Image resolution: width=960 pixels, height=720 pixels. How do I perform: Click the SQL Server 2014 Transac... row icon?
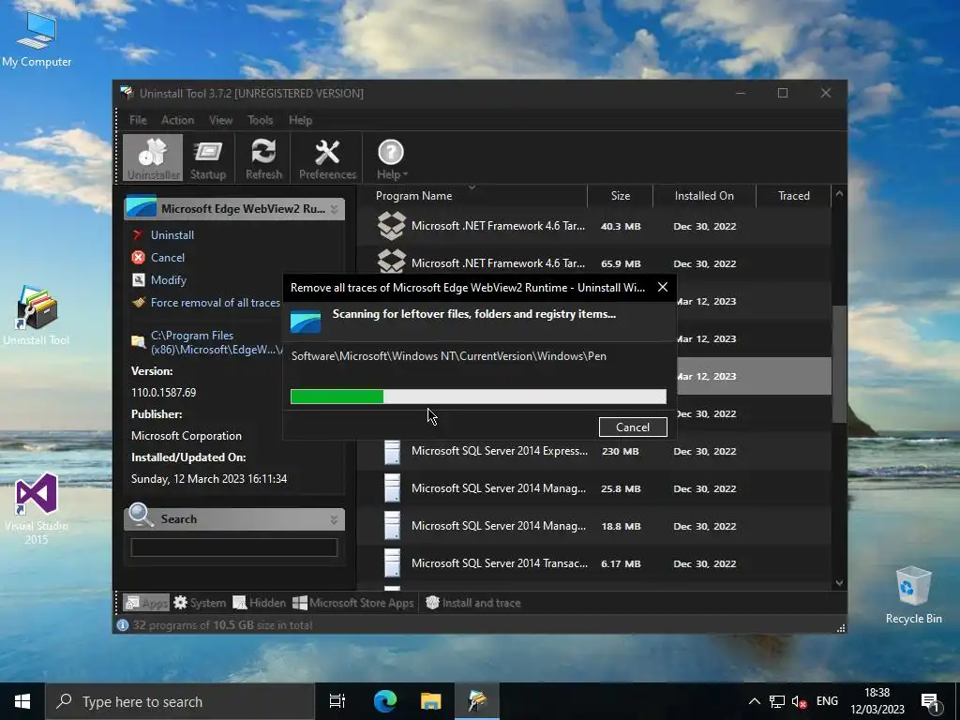(x=392, y=563)
